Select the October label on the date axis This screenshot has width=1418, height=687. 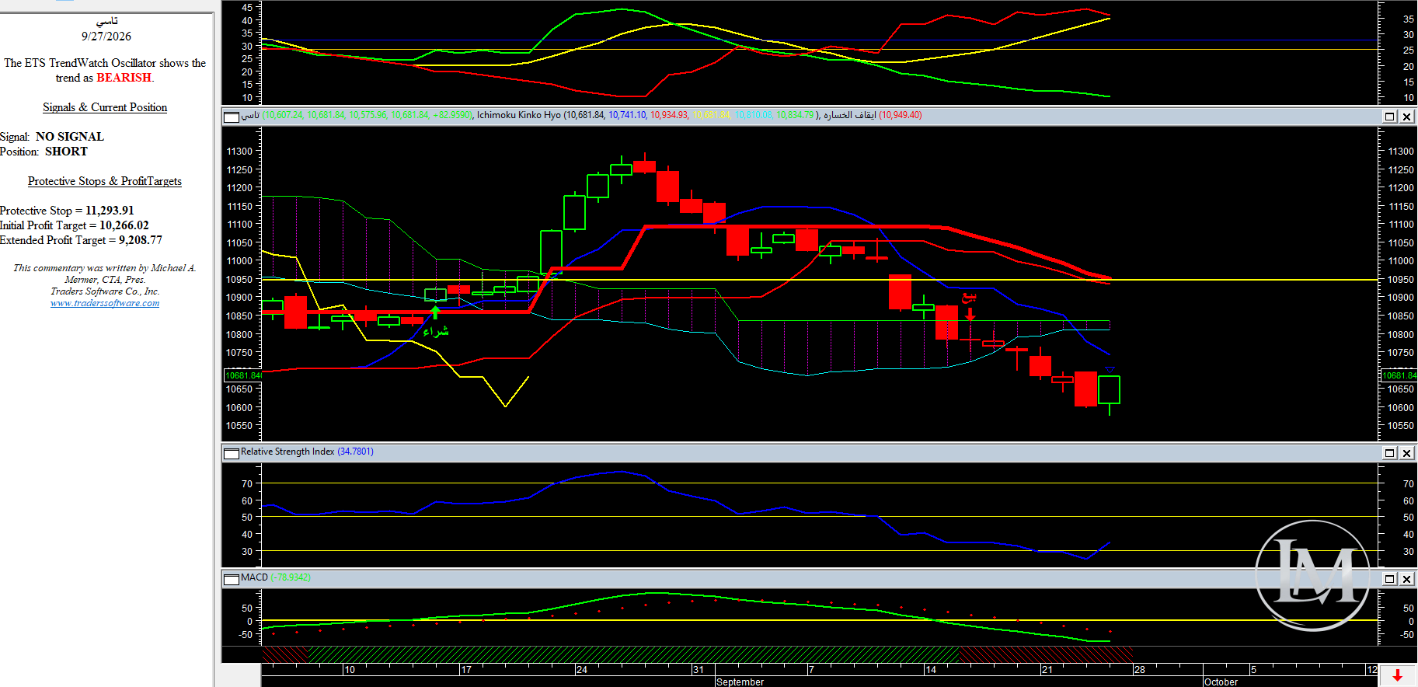coord(1221,682)
